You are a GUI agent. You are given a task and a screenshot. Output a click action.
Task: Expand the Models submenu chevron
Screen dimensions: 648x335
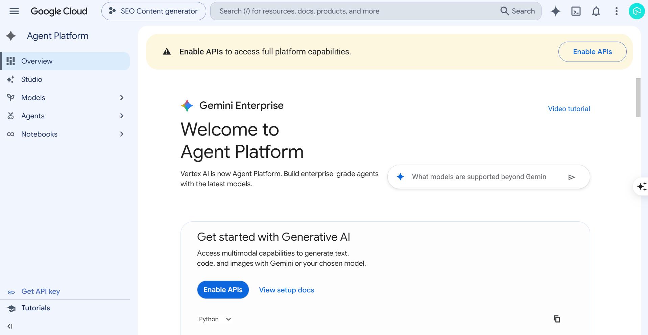122,98
